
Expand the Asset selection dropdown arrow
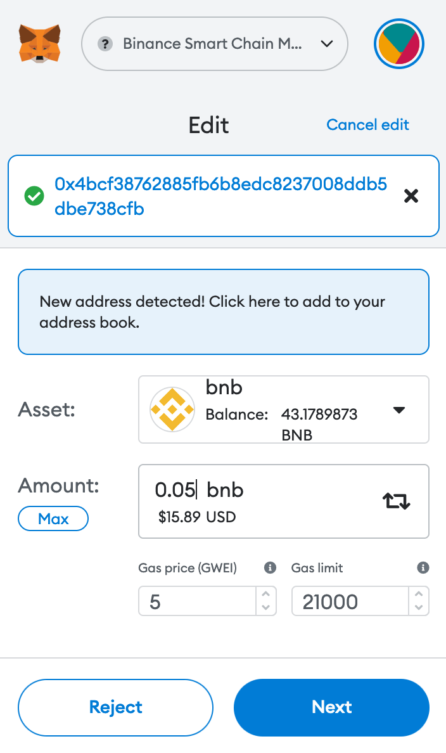point(398,410)
